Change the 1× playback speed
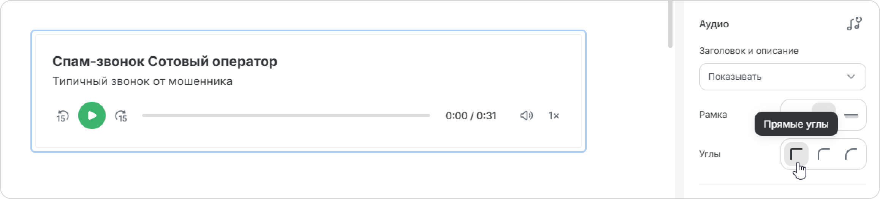880x199 pixels. tap(553, 115)
